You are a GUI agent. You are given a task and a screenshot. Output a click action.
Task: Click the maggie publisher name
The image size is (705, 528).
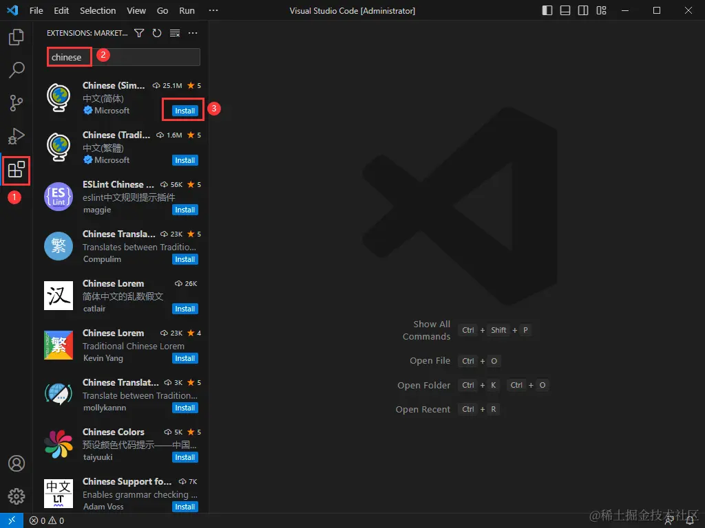pos(97,210)
